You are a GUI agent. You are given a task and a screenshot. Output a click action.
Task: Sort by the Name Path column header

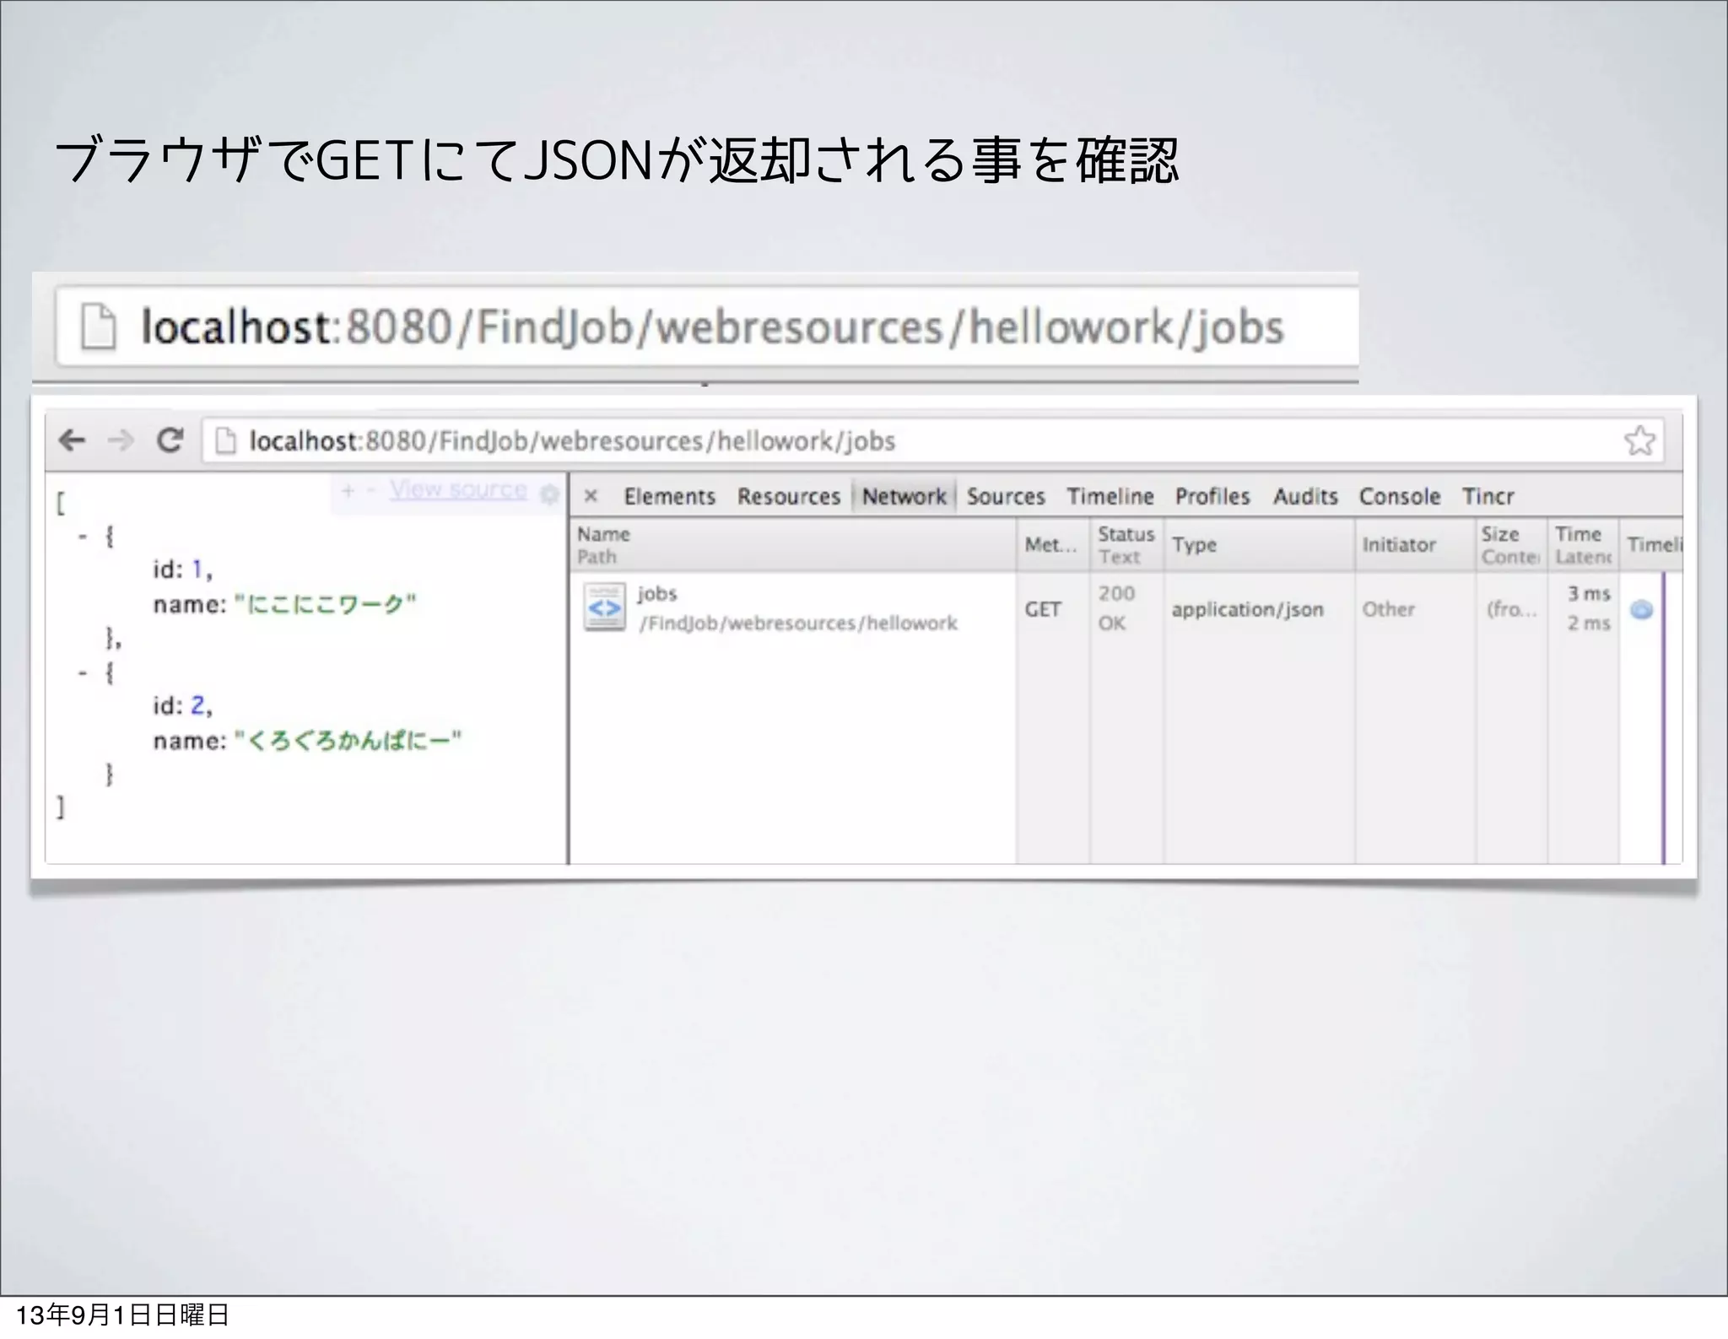tap(793, 545)
